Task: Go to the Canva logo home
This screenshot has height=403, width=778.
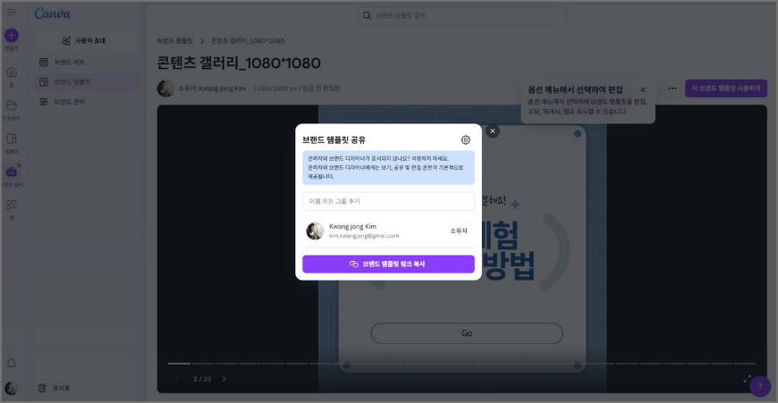Action: (53, 13)
